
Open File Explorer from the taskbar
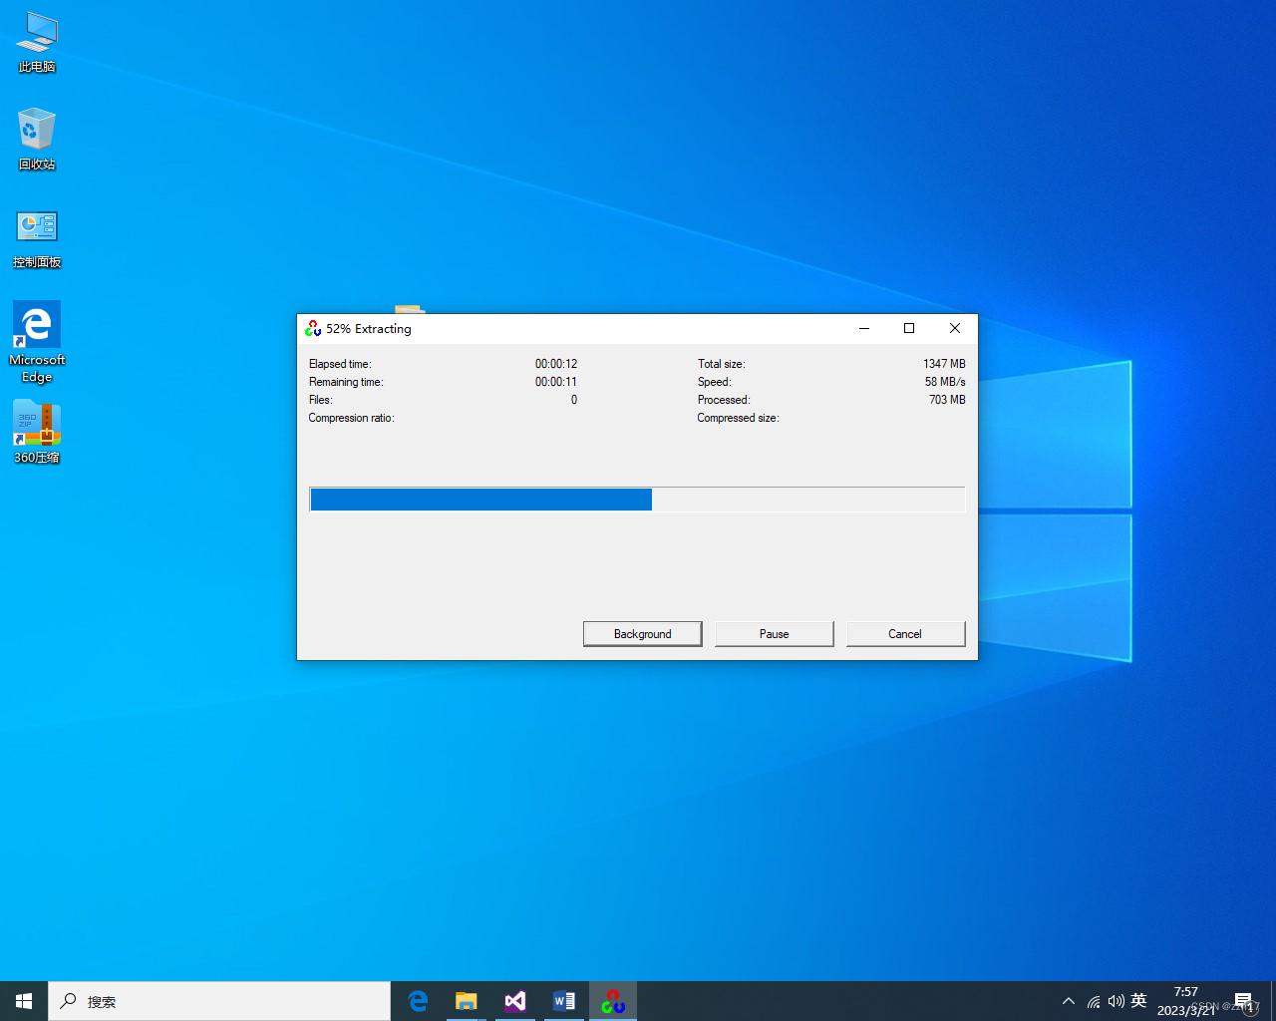pos(466,1000)
